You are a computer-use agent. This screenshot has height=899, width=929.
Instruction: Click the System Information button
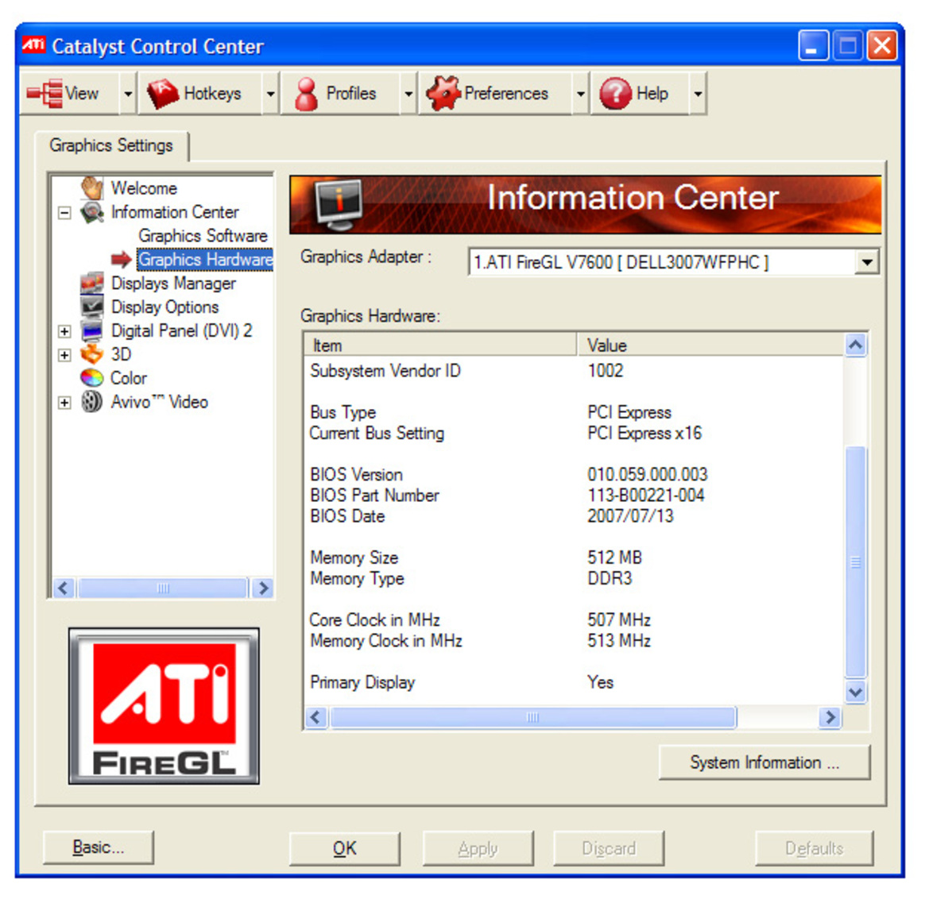click(764, 762)
